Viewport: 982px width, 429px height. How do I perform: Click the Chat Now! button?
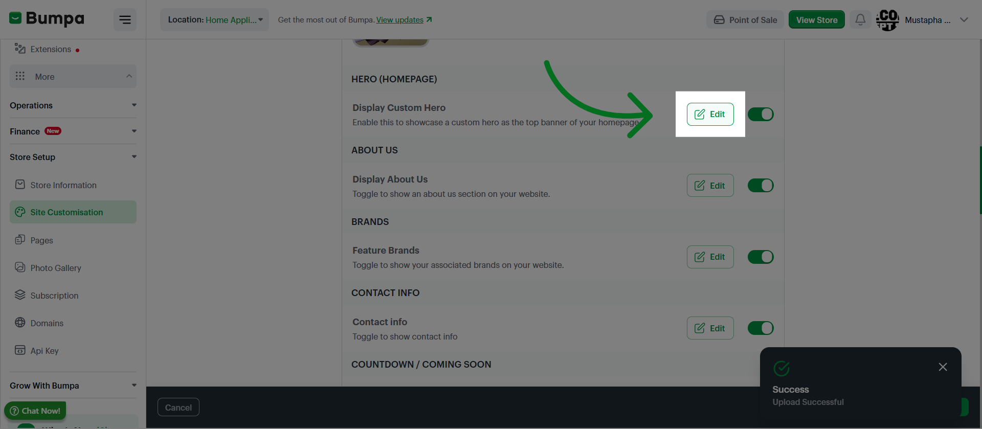pos(35,411)
